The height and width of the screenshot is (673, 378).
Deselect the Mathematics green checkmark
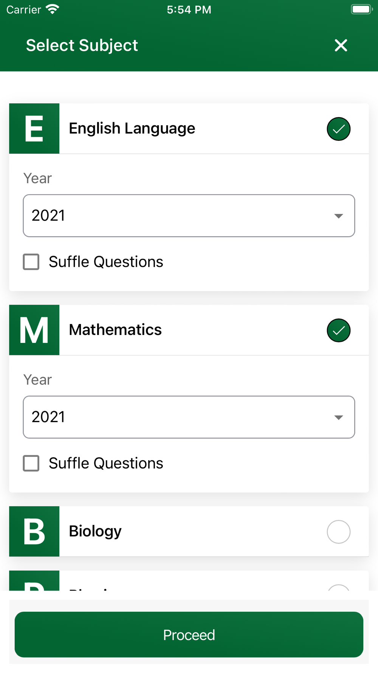[x=338, y=330]
